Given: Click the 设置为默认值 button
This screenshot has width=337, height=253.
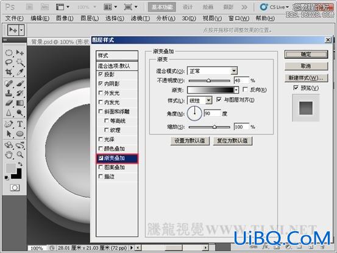Looking at the screenshot, I should coord(190,141).
